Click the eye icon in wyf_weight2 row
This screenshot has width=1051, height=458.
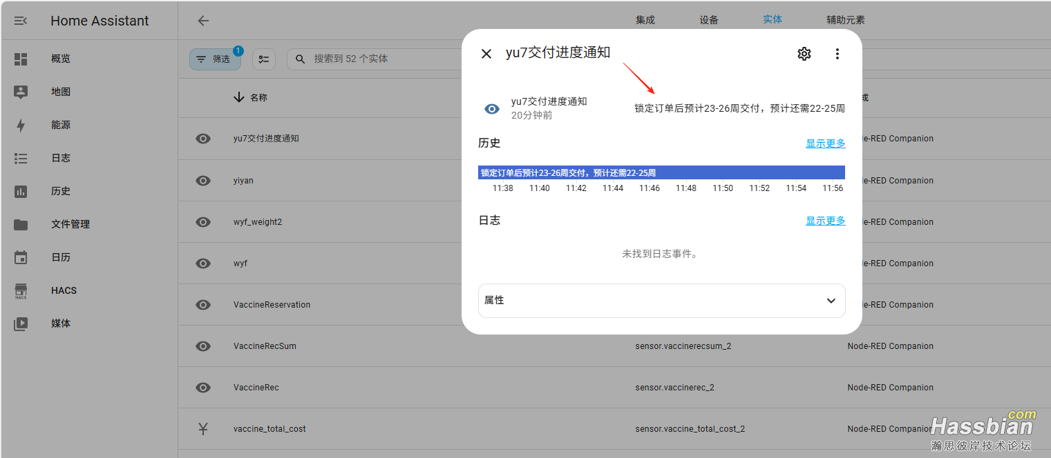pyautogui.click(x=203, y=222)
